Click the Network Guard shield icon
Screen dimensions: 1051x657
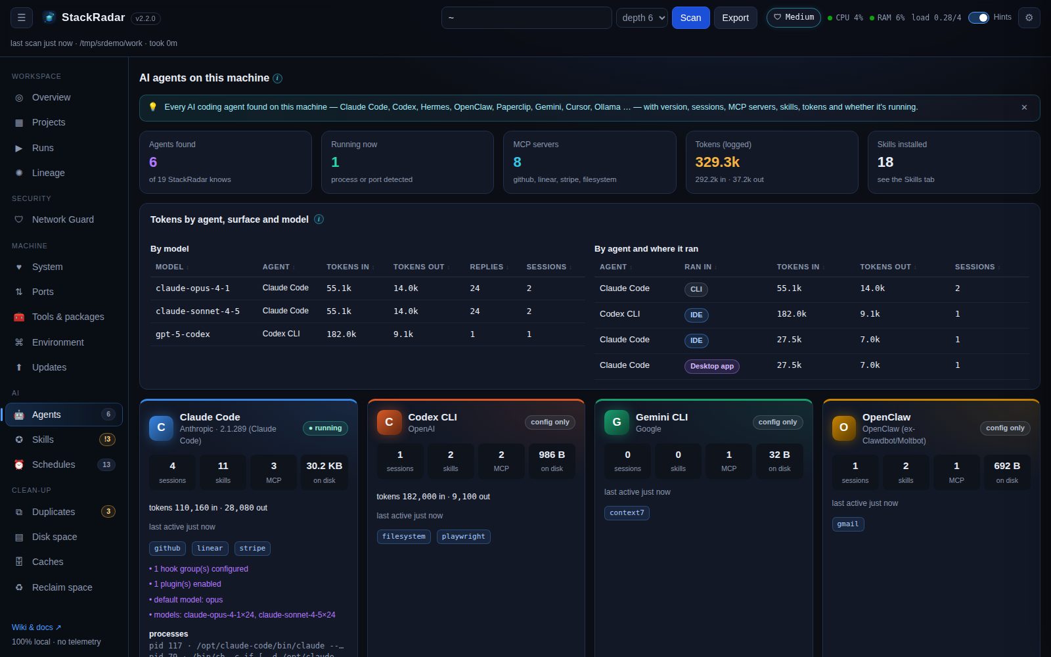pyautogui.click(x=19, y=219)
